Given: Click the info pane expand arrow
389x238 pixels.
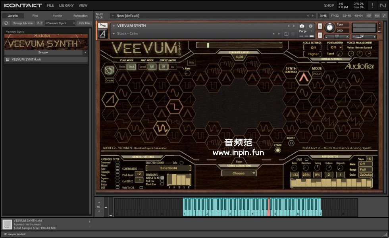Looking at the screenshot, I should click(90, 222).
